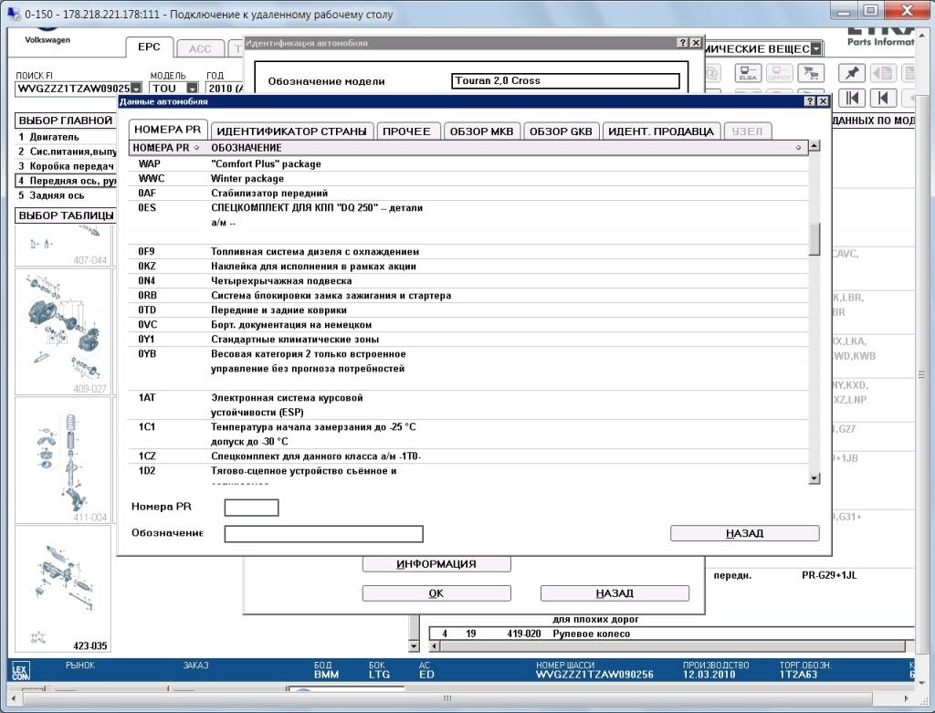Open the МОДЕЛЬ dropdown showing TOU

[x=192, y=89]
